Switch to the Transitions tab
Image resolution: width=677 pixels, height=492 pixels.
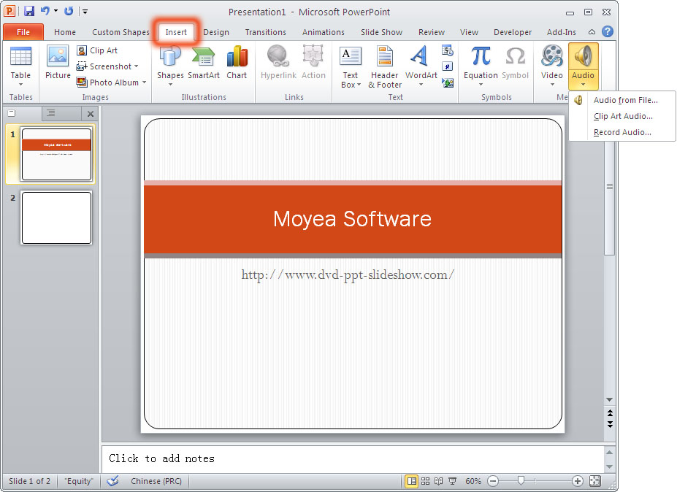265,32
